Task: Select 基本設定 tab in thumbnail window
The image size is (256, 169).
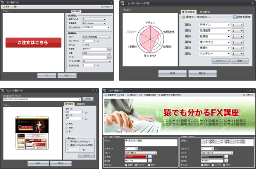Action: 69,104
